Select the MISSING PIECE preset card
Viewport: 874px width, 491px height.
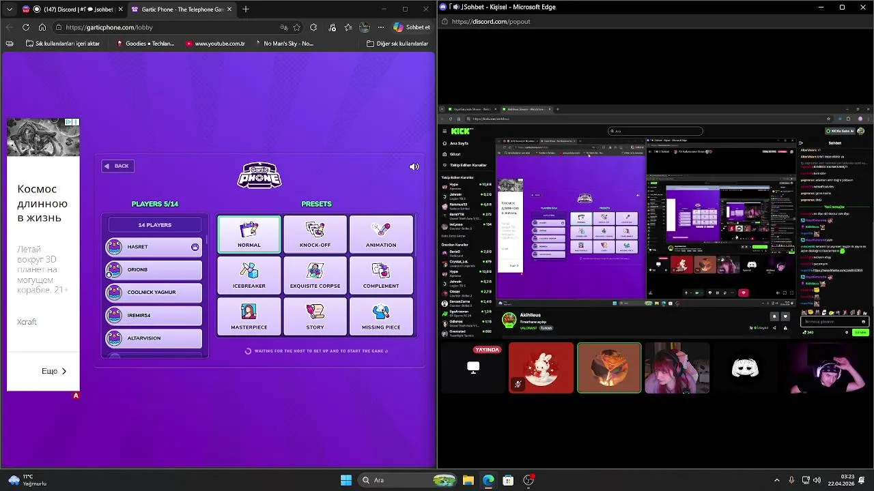point(381,317)
